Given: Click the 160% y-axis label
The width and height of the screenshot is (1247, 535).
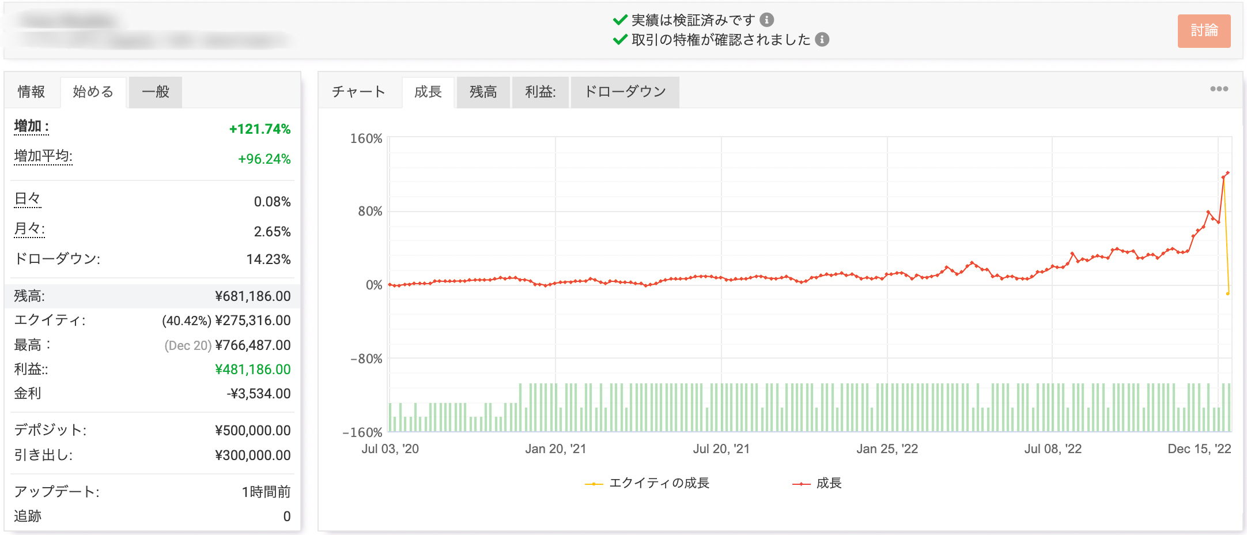Looking at the screenshot, I should point(366,139).
